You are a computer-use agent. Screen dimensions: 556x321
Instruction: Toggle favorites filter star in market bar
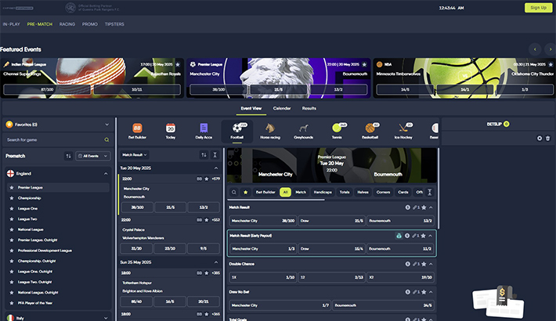tap(245, 193)
